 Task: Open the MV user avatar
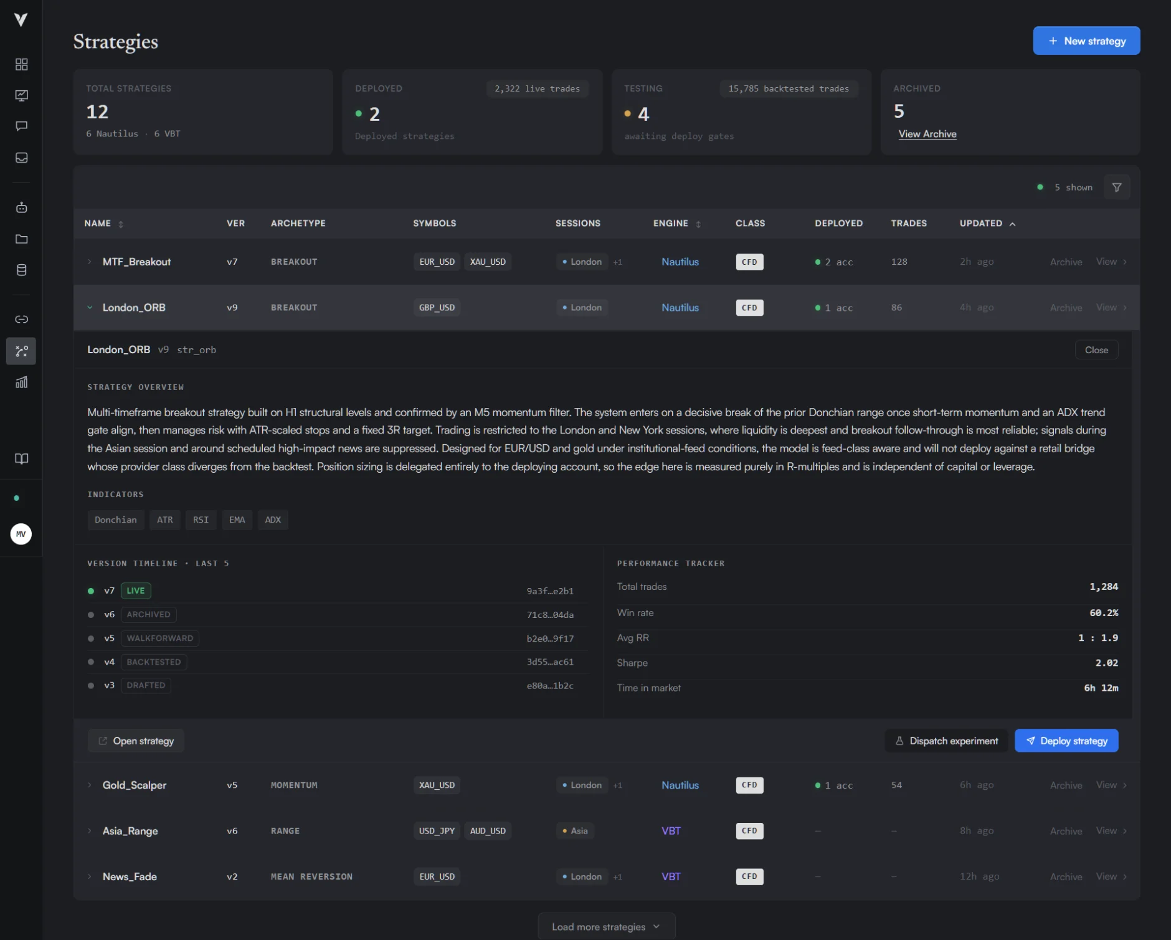(21, 534)
